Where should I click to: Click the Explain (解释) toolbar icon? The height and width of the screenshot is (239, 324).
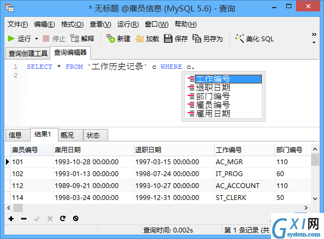point(75,38)
